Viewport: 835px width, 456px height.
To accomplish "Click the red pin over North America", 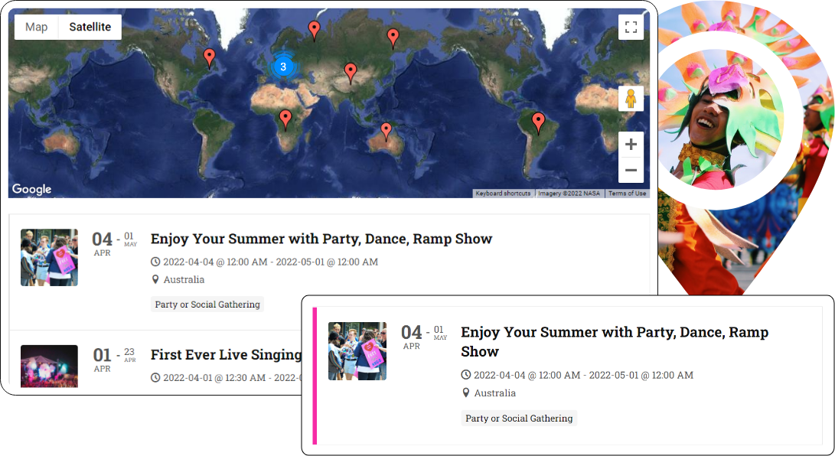I will (210, 57).
